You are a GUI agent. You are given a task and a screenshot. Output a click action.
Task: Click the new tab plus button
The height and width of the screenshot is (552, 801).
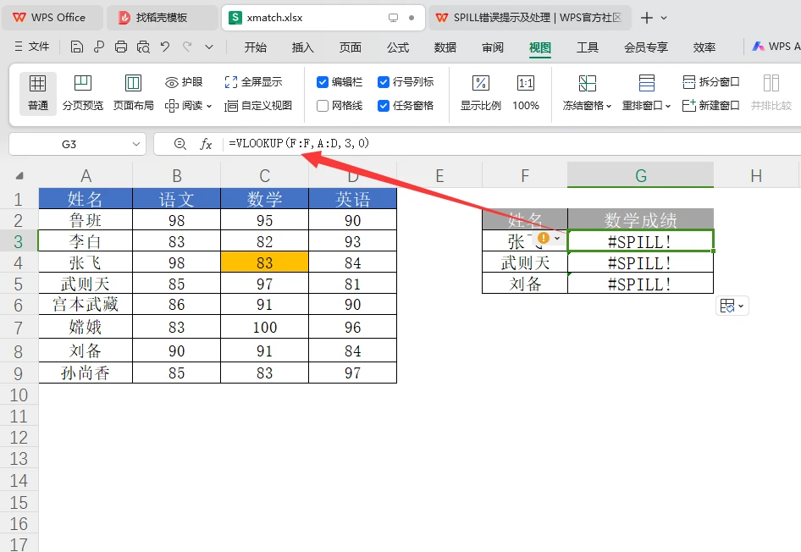[647, 18]
